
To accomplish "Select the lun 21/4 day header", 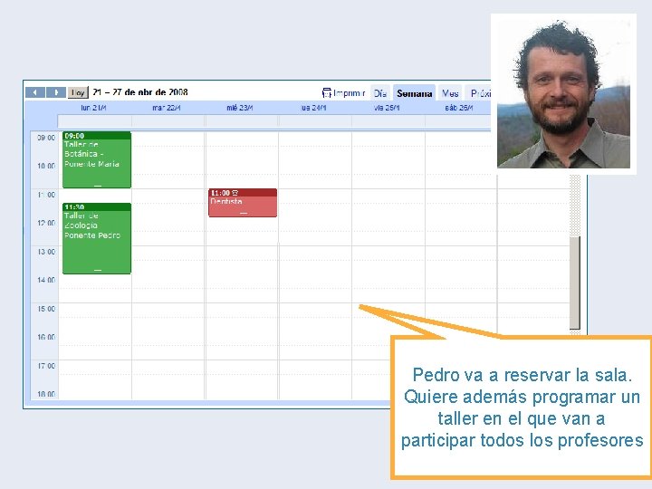I will 93,108.
